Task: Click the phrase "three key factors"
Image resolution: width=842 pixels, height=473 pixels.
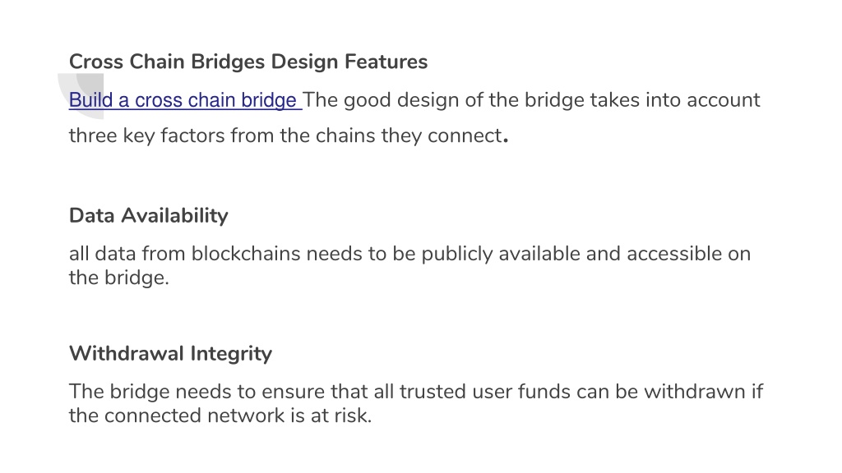Action: coord(146,135)
